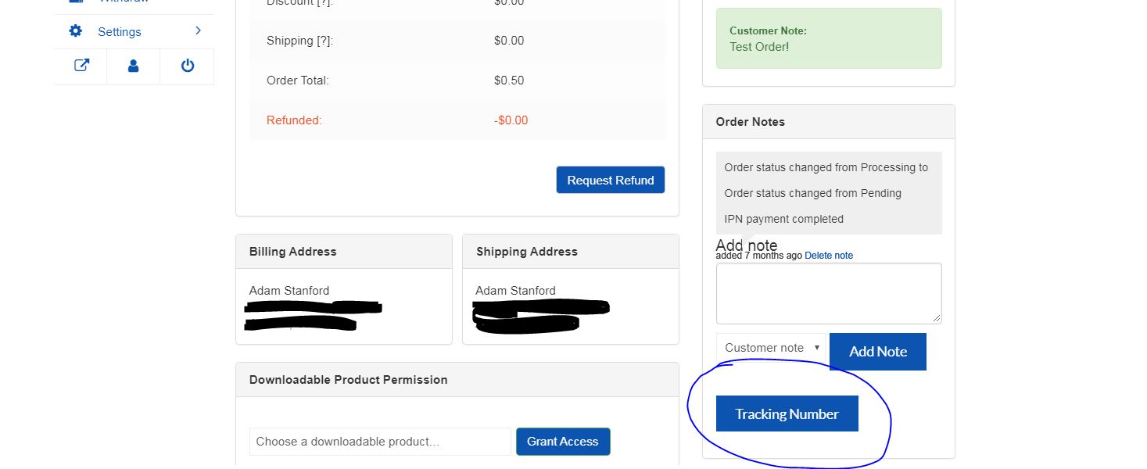Click the Shipping [?] help indicator

325,41
